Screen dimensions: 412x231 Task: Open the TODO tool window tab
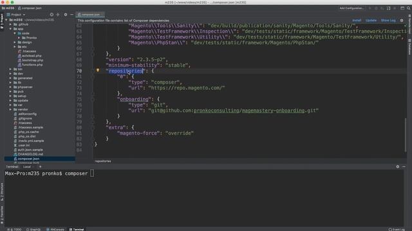(15, 230)
